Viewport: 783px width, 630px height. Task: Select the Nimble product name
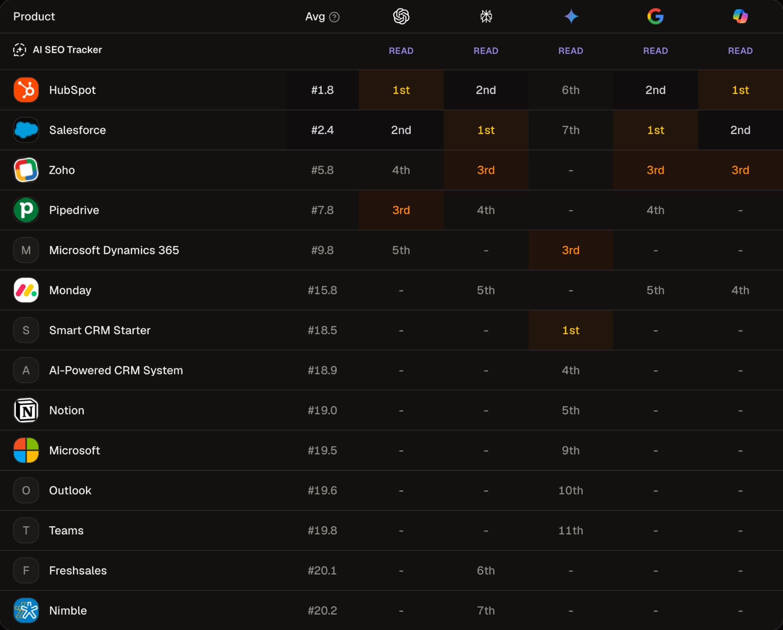[x=68, y=610]
